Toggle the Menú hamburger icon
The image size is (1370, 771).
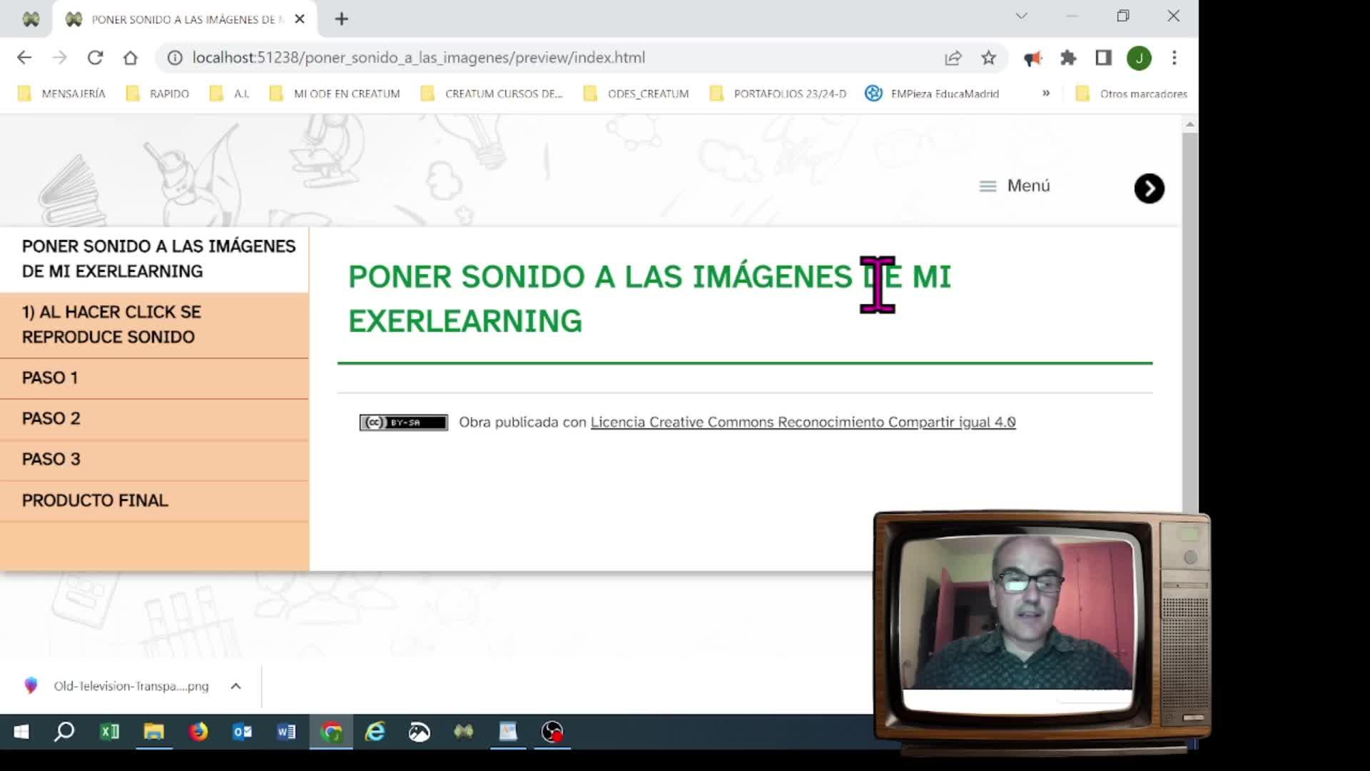tap(988, 186)
